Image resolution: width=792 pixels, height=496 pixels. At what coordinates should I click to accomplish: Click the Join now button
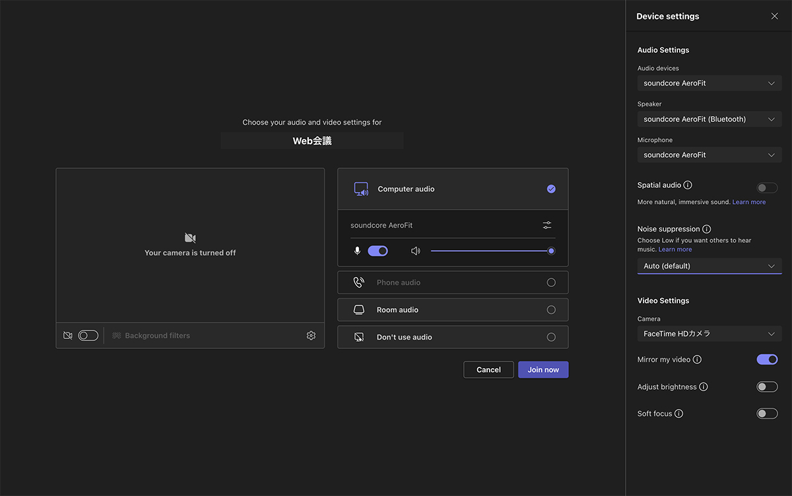pos(543,369)
